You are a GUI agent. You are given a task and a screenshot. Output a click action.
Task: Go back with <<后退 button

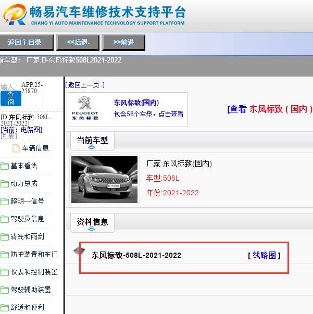click(78, 42)
